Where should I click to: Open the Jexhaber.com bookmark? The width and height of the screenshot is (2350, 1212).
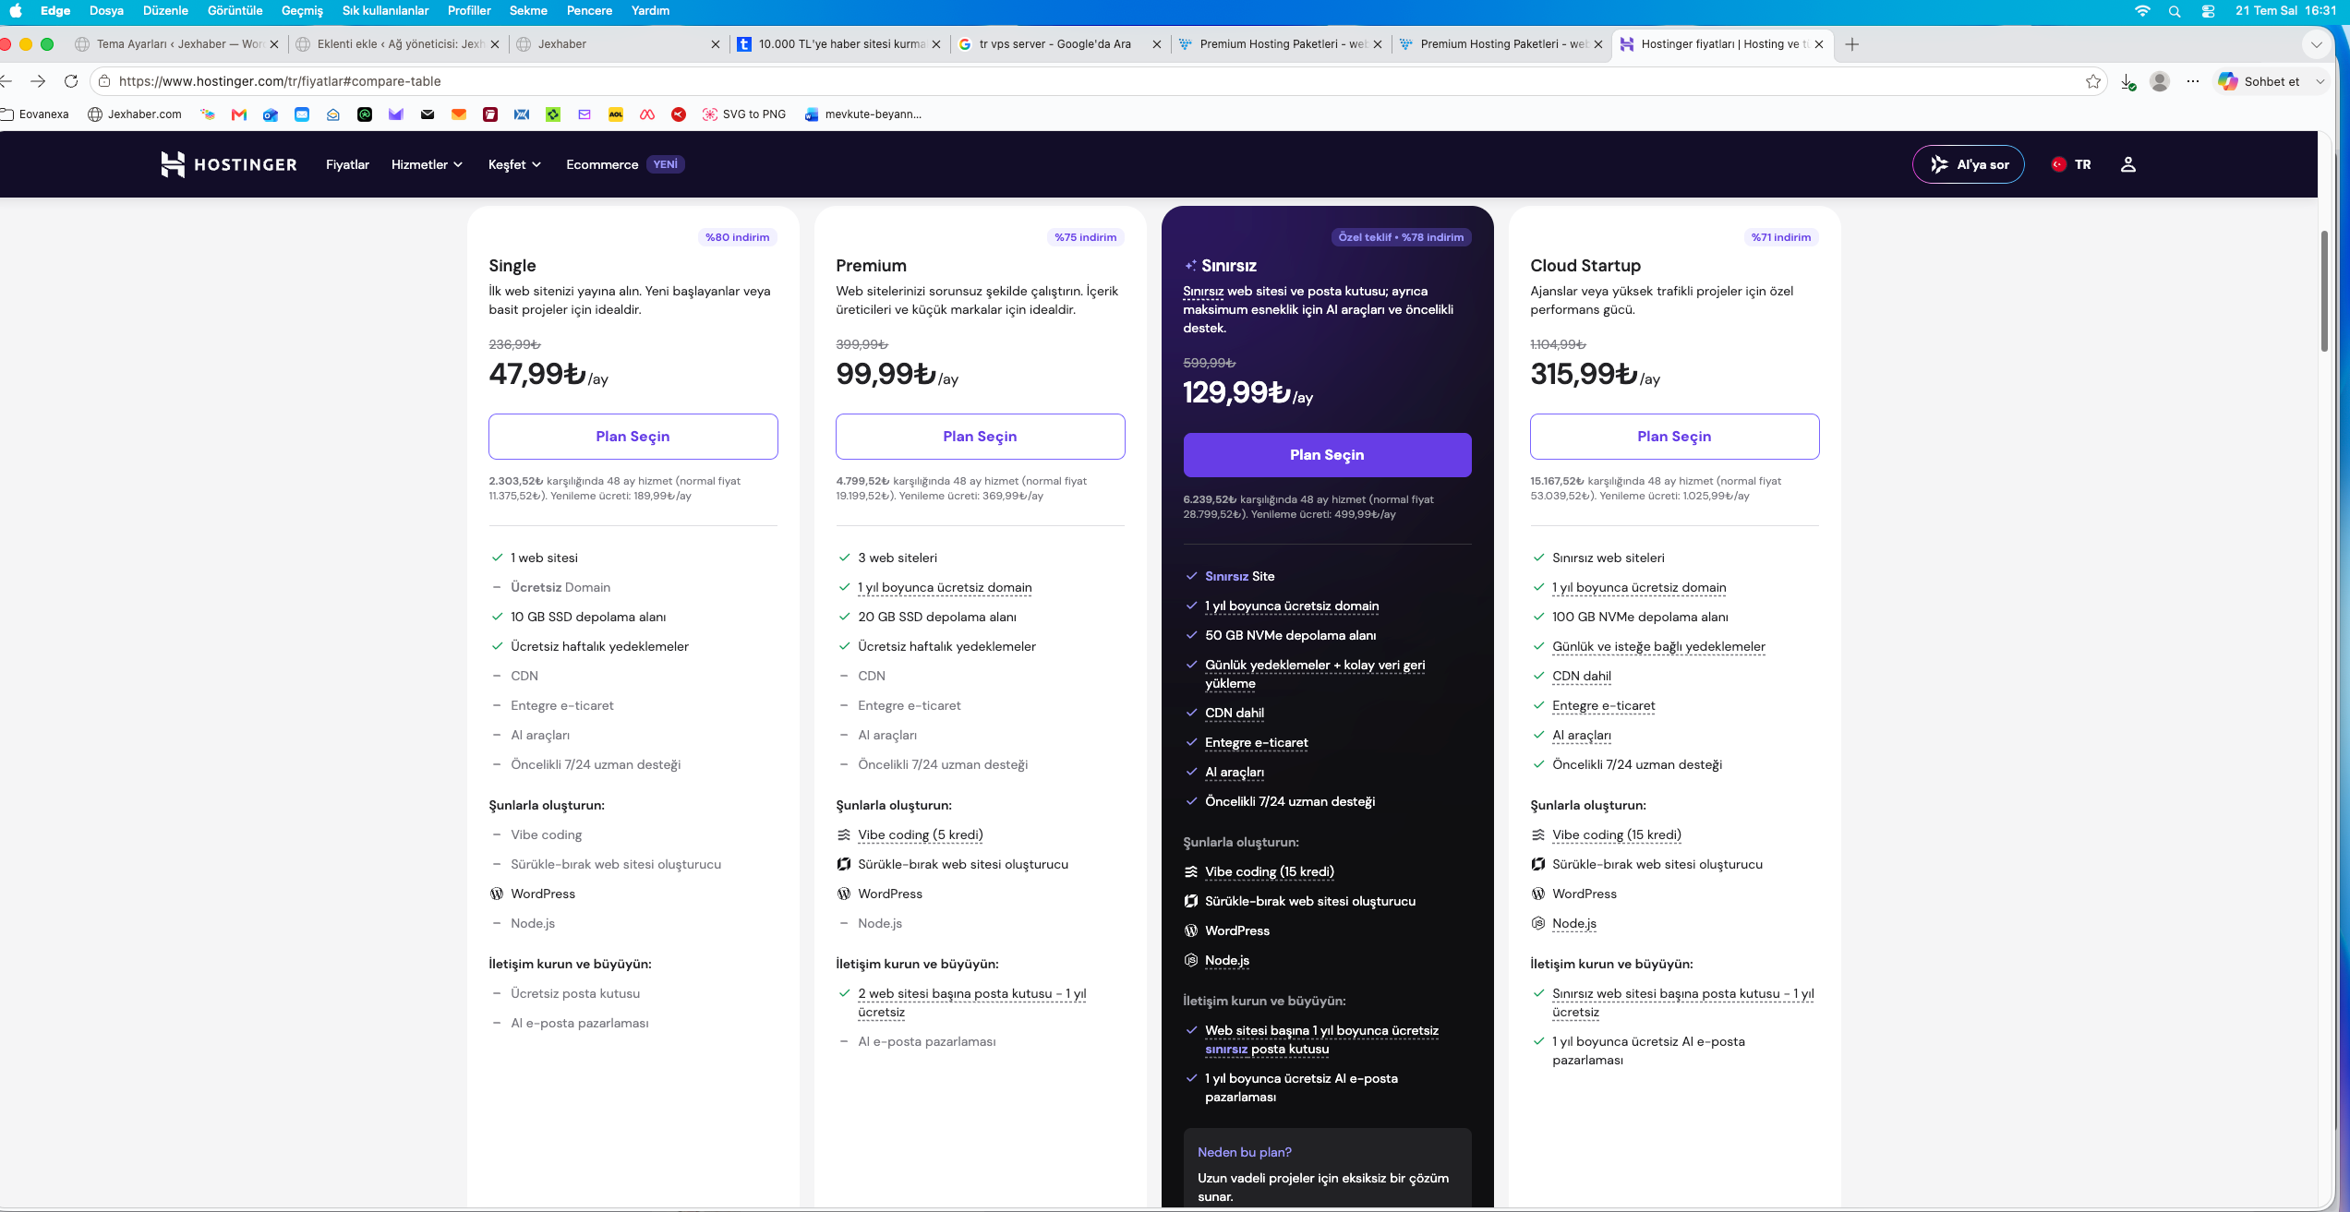(135, 114)
